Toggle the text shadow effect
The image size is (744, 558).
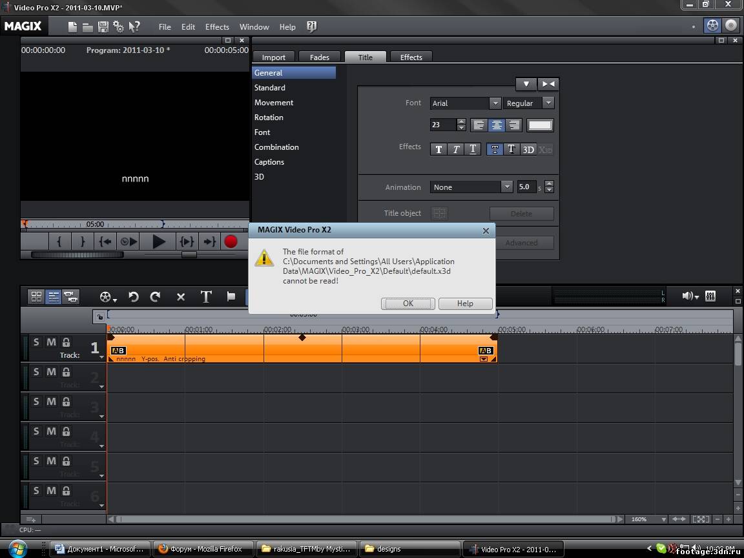coord(511,149)
